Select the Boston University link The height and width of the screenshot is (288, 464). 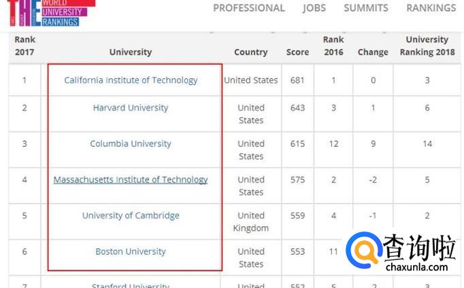coord(131,252)
